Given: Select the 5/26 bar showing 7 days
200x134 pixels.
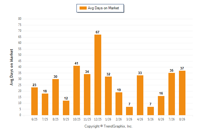Looking at the screenshot, I should coord(150,111).
